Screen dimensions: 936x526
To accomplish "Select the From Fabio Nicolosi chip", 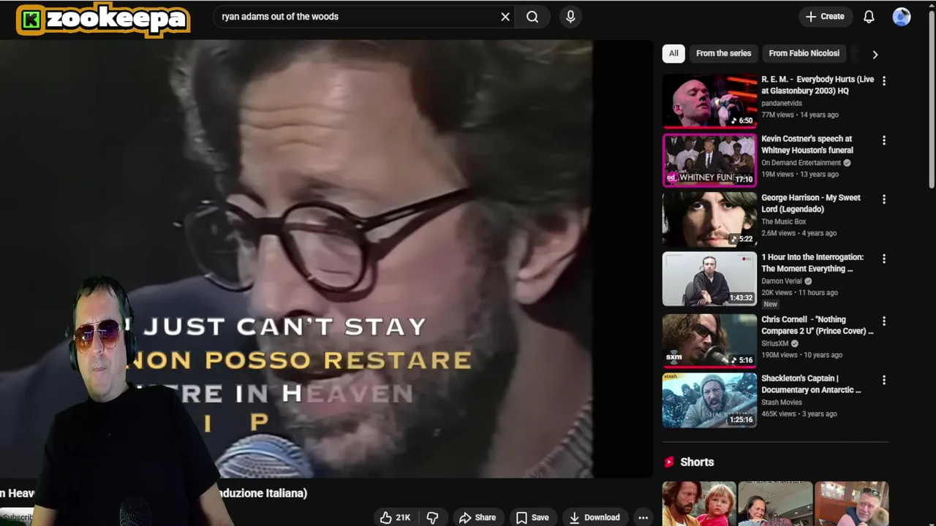I will pos(804,53).
